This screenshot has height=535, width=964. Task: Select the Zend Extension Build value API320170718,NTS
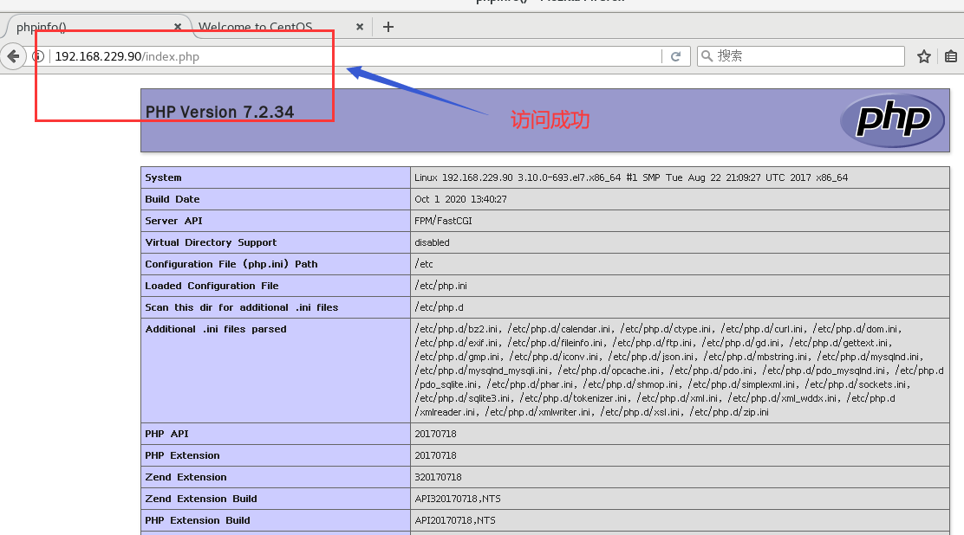pos(458,499)
